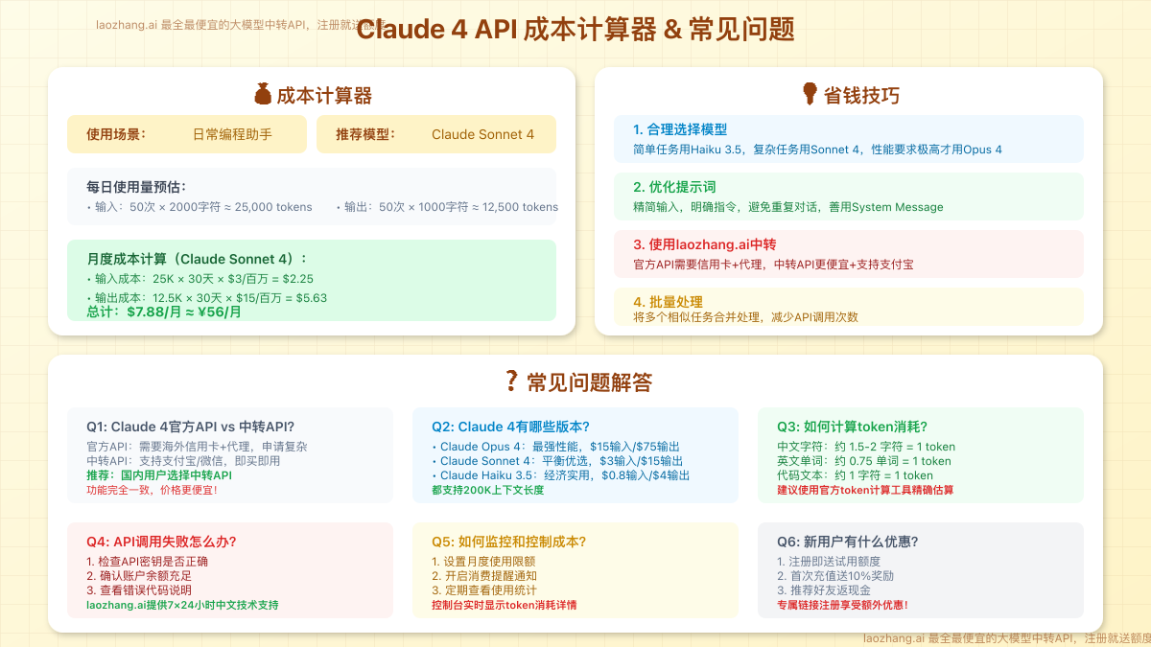Click the Claude Sonnet 4 pricing bullet in Q2
Screen dimensions: 1151x647
[557, 461]
